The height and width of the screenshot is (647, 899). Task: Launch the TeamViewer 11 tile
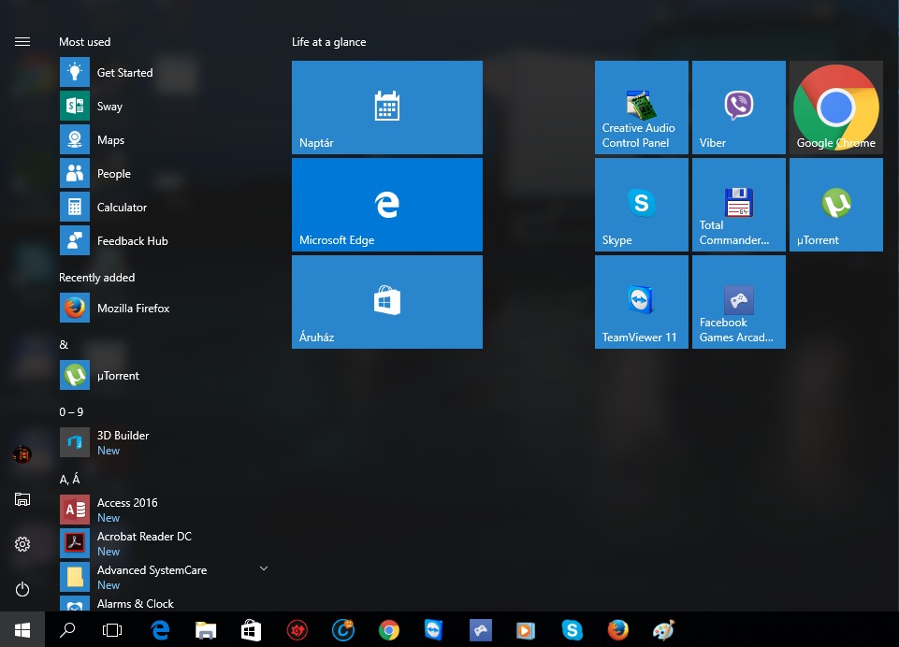[x=642, y=302]
